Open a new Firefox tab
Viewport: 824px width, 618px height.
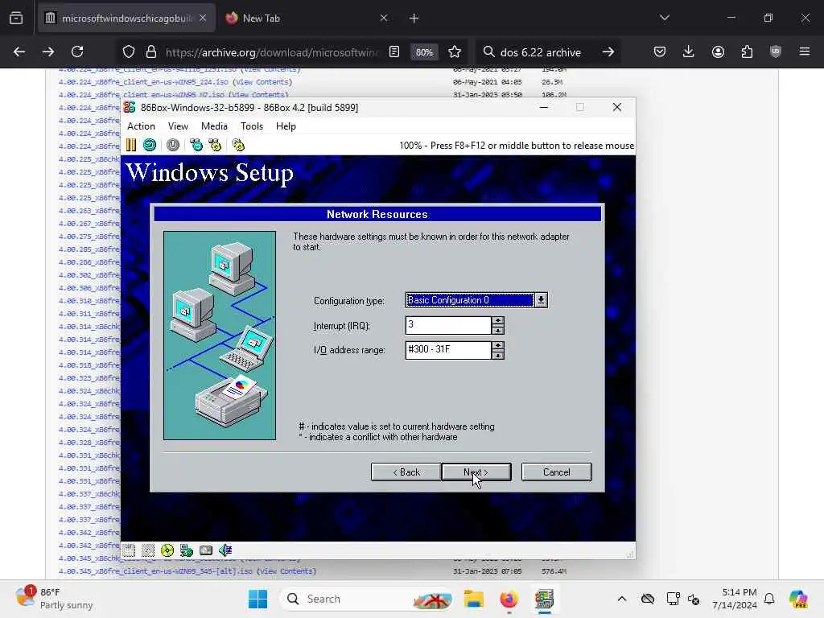pos(414,19)
